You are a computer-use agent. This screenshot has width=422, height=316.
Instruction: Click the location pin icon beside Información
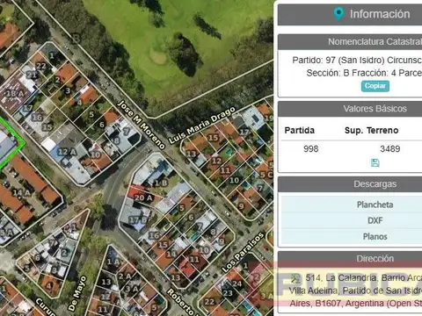(x=338, y=14)
